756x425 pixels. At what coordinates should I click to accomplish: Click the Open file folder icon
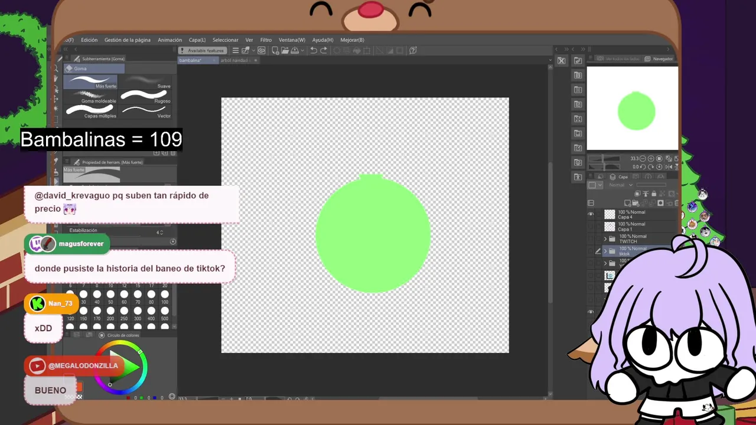click(x=285, y=50)
